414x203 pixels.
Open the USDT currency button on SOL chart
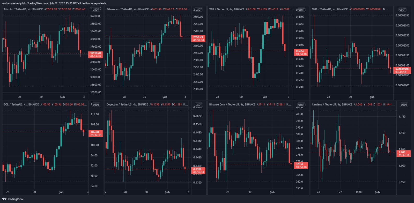(96, 105)
